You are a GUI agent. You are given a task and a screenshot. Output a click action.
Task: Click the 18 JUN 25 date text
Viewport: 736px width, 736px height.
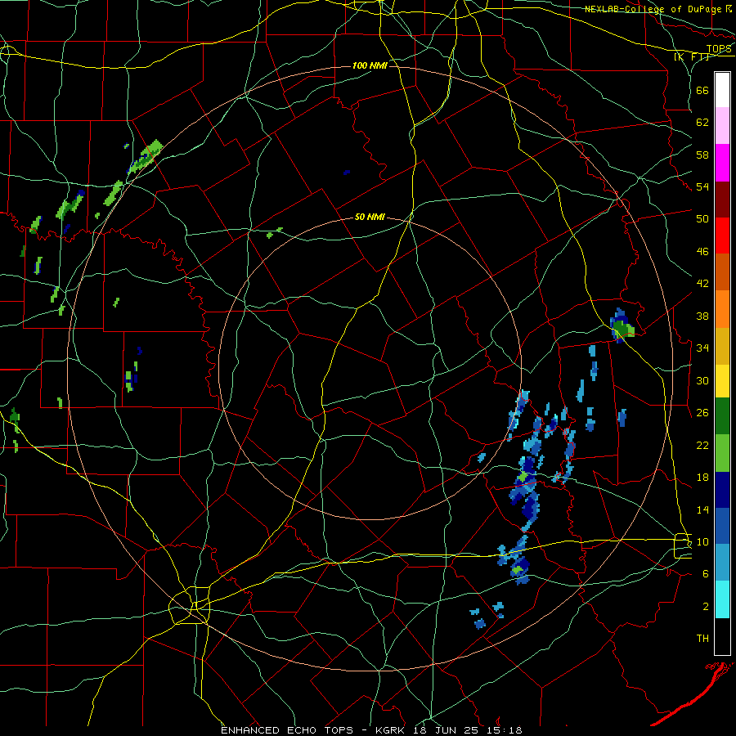point(446,730)
